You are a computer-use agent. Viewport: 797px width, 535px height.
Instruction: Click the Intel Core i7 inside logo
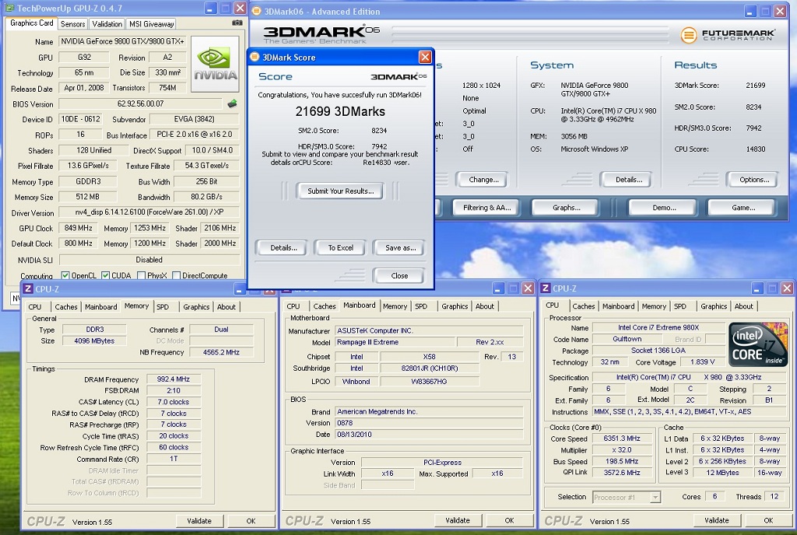coord(758,344)
